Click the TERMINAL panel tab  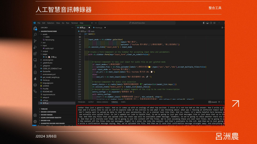pyautogui.click(x=114, y=102)
